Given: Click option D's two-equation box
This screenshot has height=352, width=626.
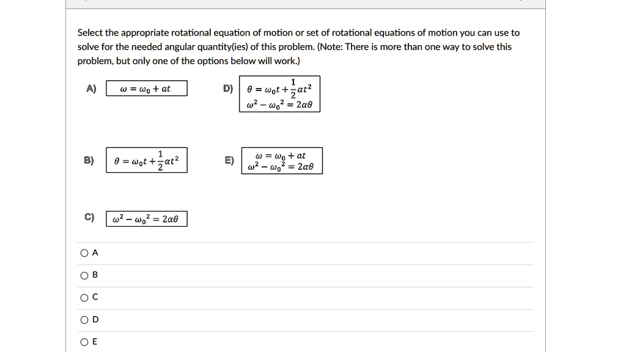Looking at the screenshot, I should 279,95.
